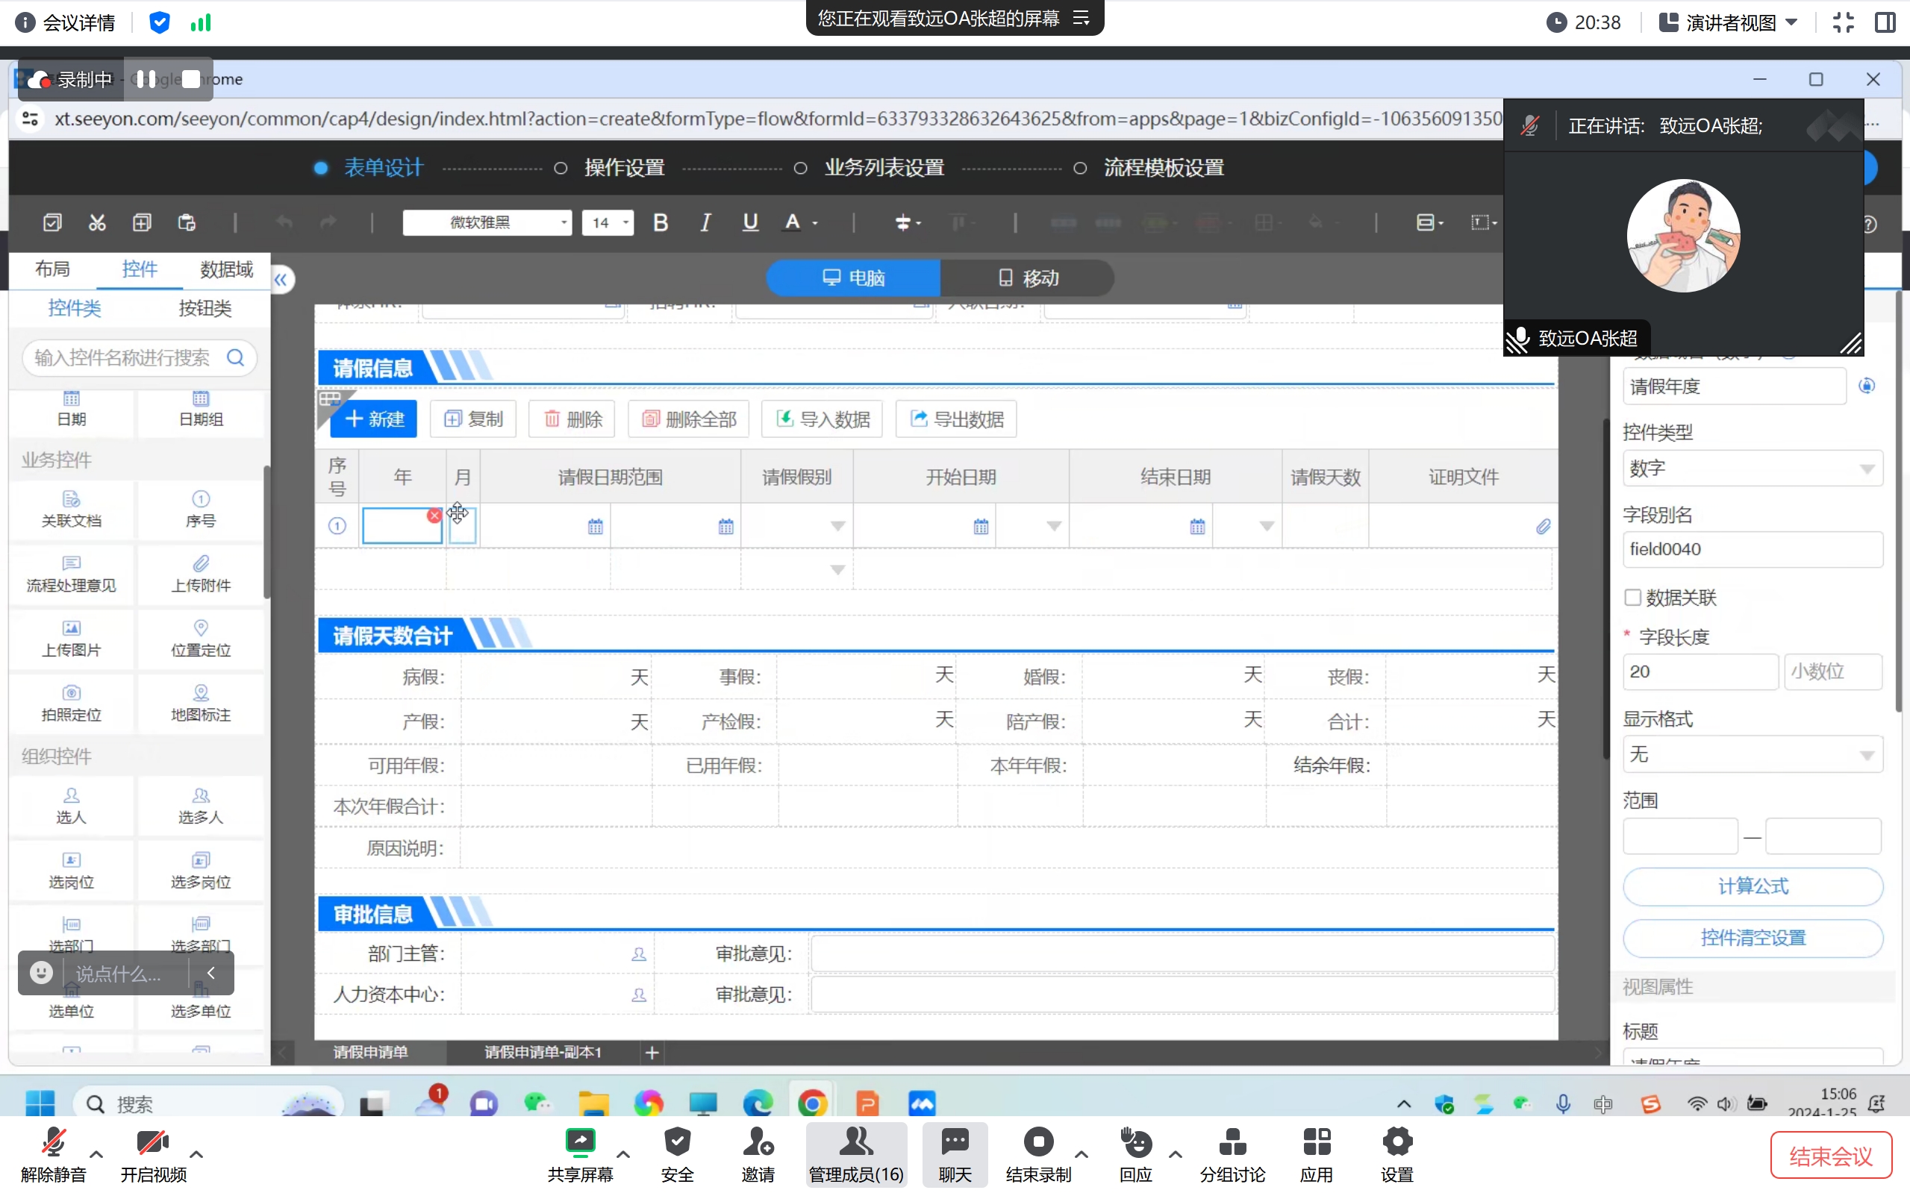Toggle italic text formatting
Viewport: 1910px width, 1193px height.
705,222
